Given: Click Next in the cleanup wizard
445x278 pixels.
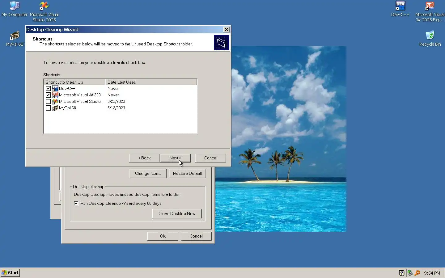Looking at the screenshot, I should pos(175,158).
